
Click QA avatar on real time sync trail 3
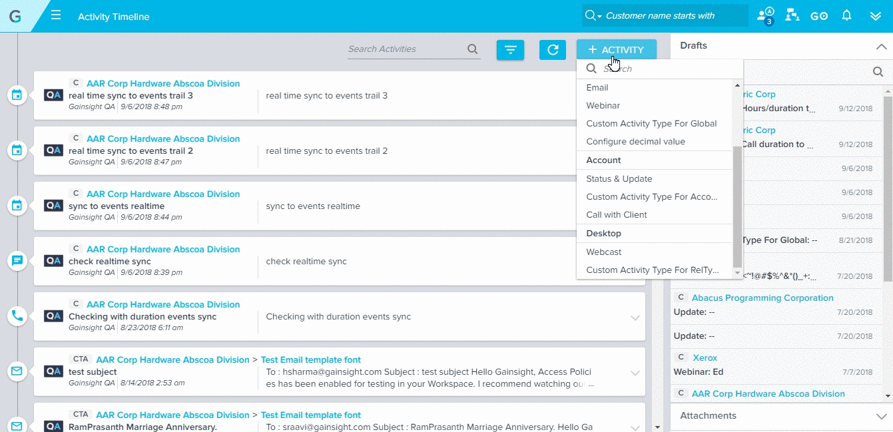click(54, 95)
